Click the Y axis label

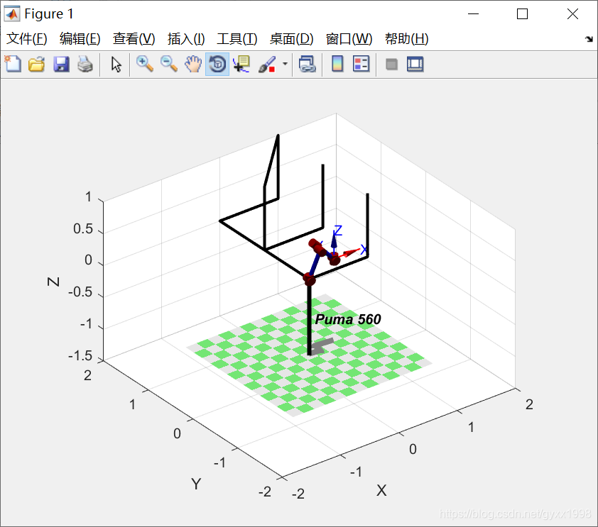point(196,484)
